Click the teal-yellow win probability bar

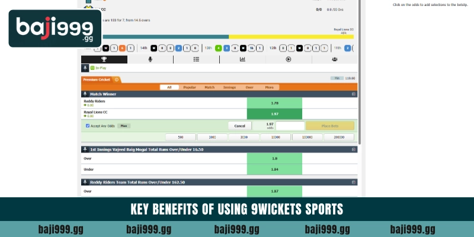click(228, 37)
